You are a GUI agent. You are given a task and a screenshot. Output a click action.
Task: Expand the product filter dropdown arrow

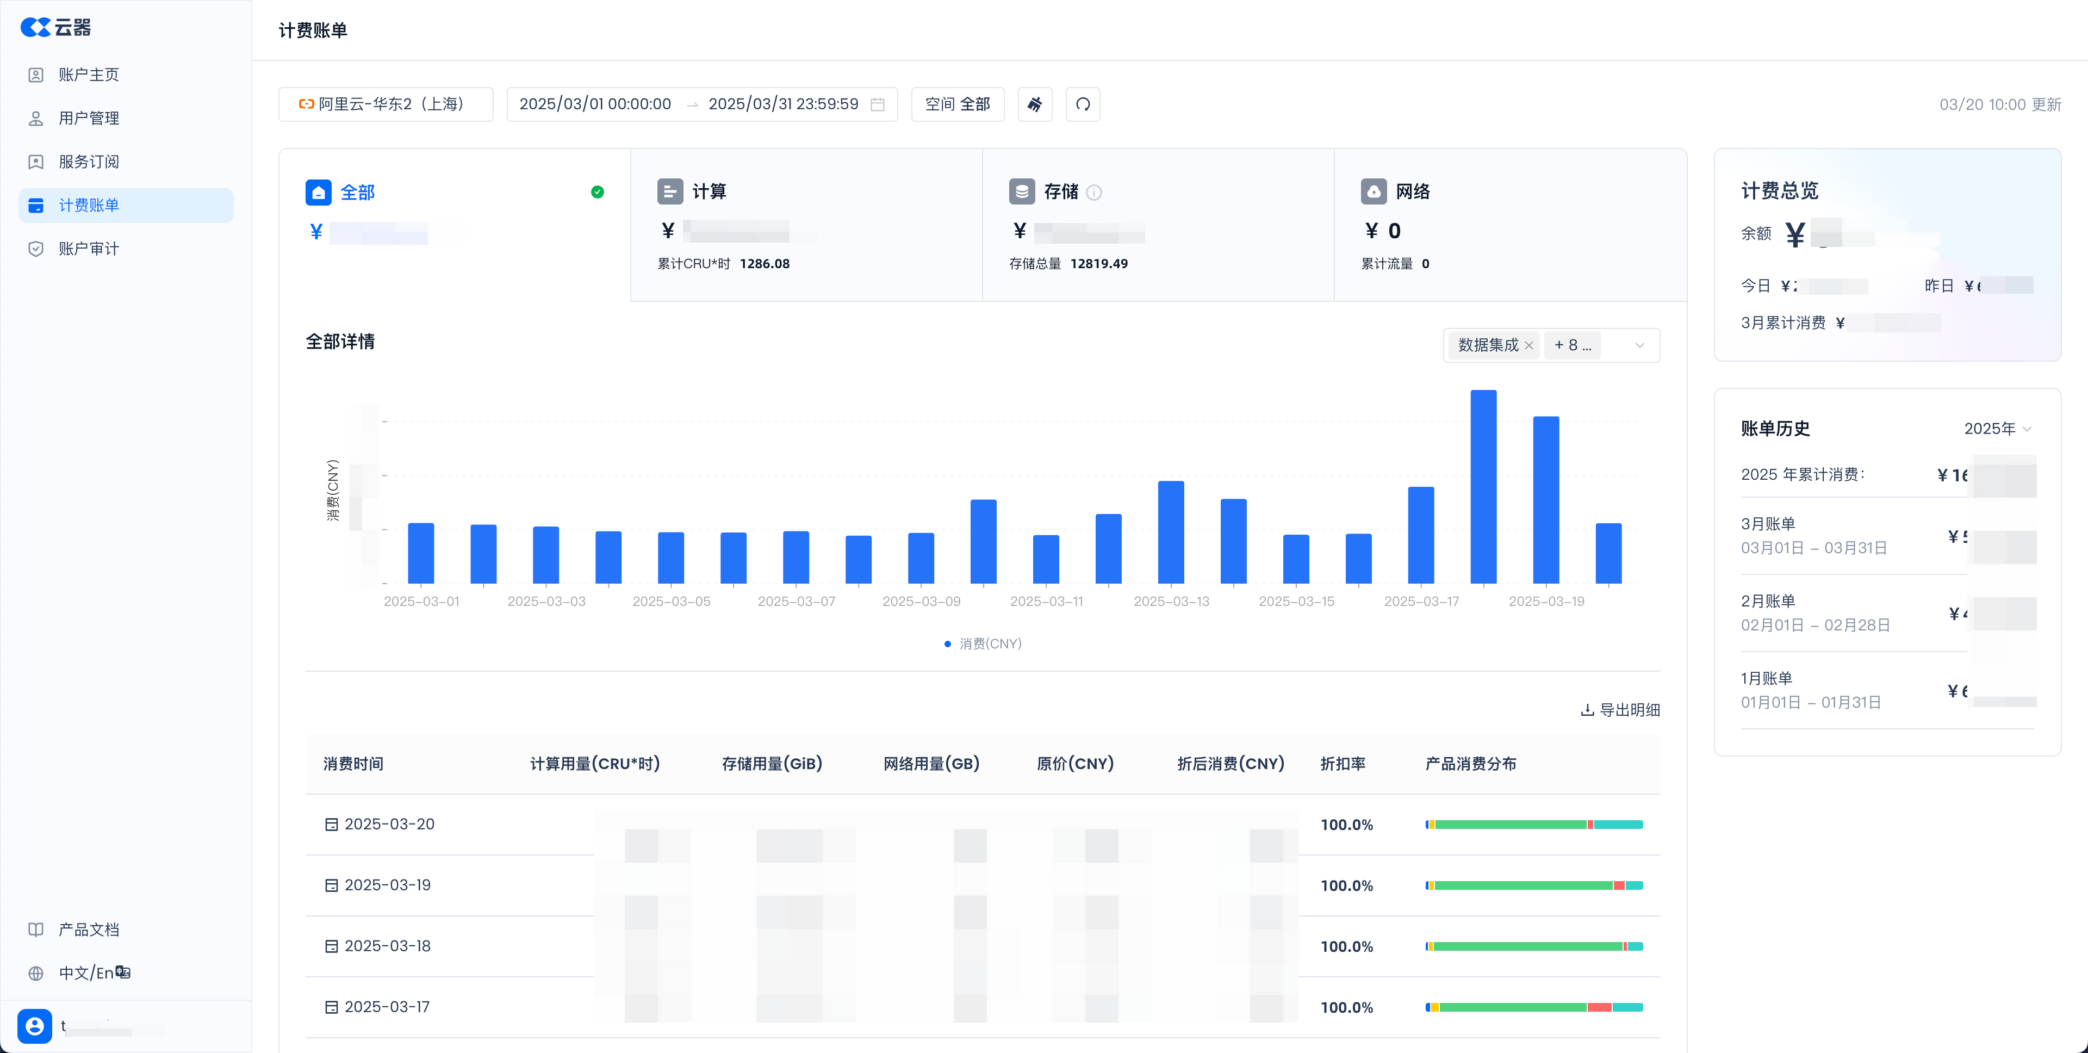click(1640, 345)
